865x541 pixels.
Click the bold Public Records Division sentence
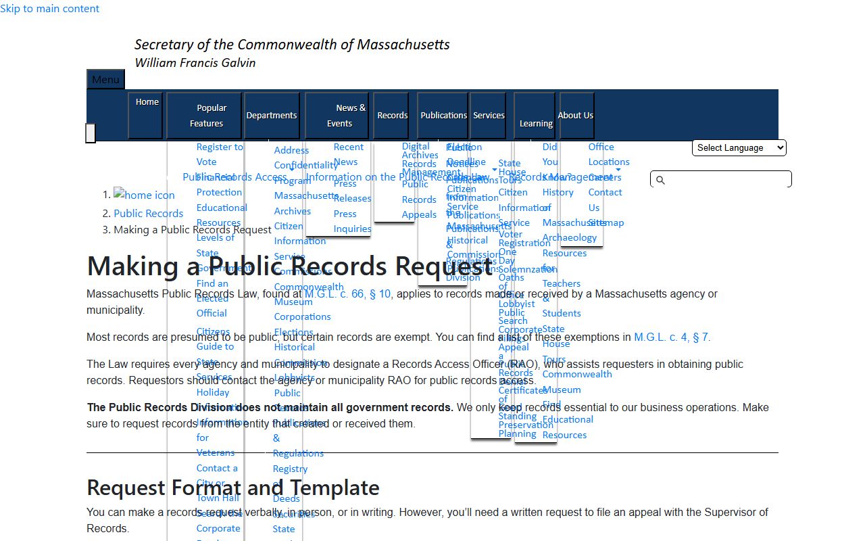(270, 407)
